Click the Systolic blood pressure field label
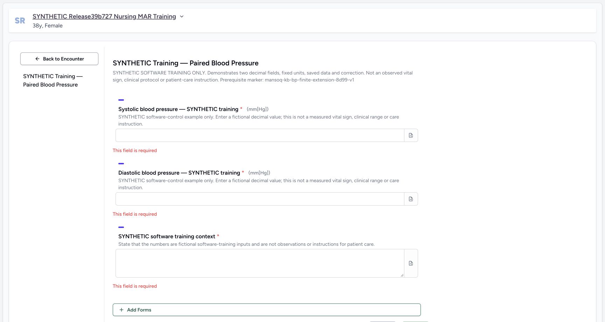605x322 pixels. (178, 109)
